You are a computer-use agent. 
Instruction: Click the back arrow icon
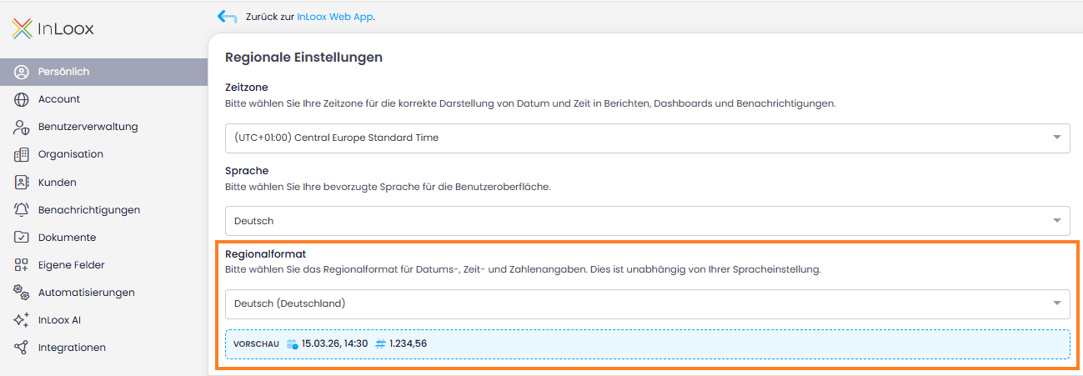click(227, 17)
